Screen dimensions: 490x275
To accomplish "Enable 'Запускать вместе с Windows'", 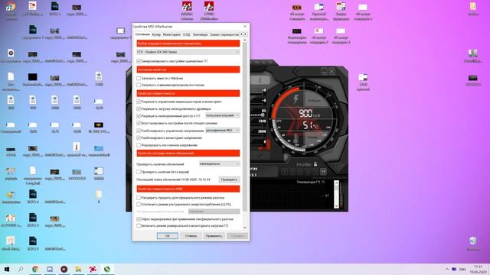I will coord(139,78).
